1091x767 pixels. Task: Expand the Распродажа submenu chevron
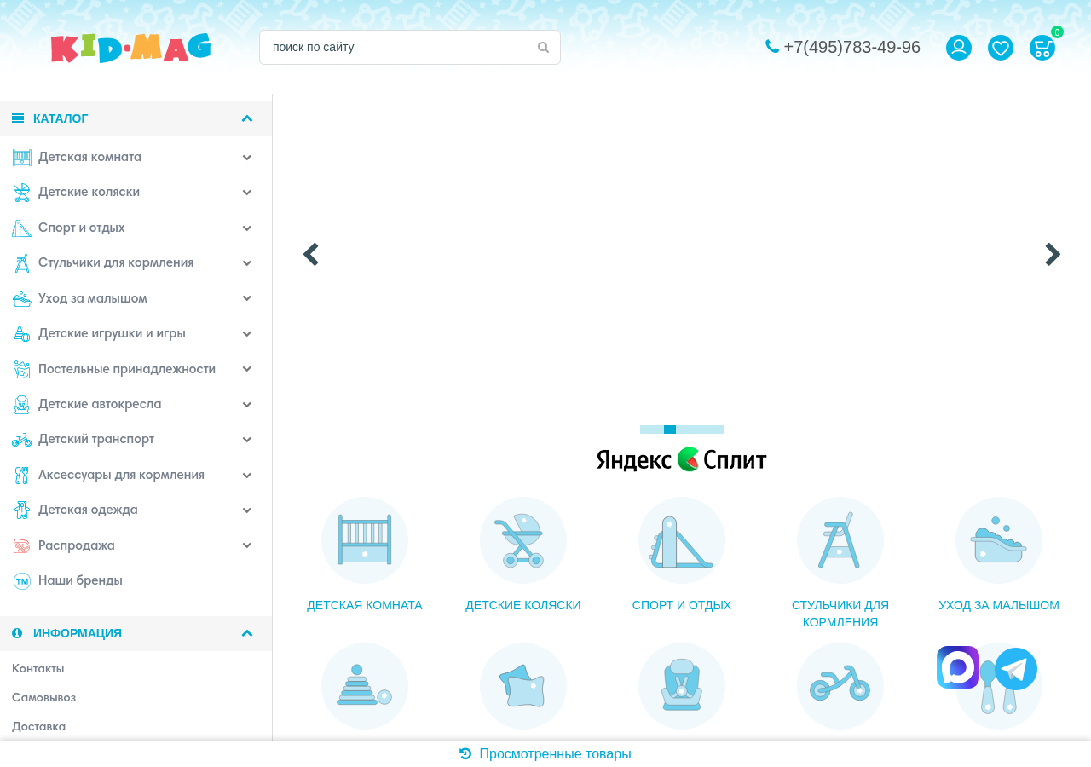point(247,545)
